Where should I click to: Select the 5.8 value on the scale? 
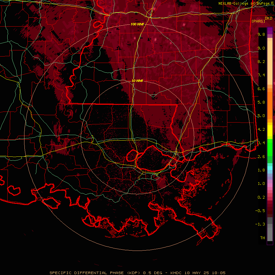[x=261, y=102]
